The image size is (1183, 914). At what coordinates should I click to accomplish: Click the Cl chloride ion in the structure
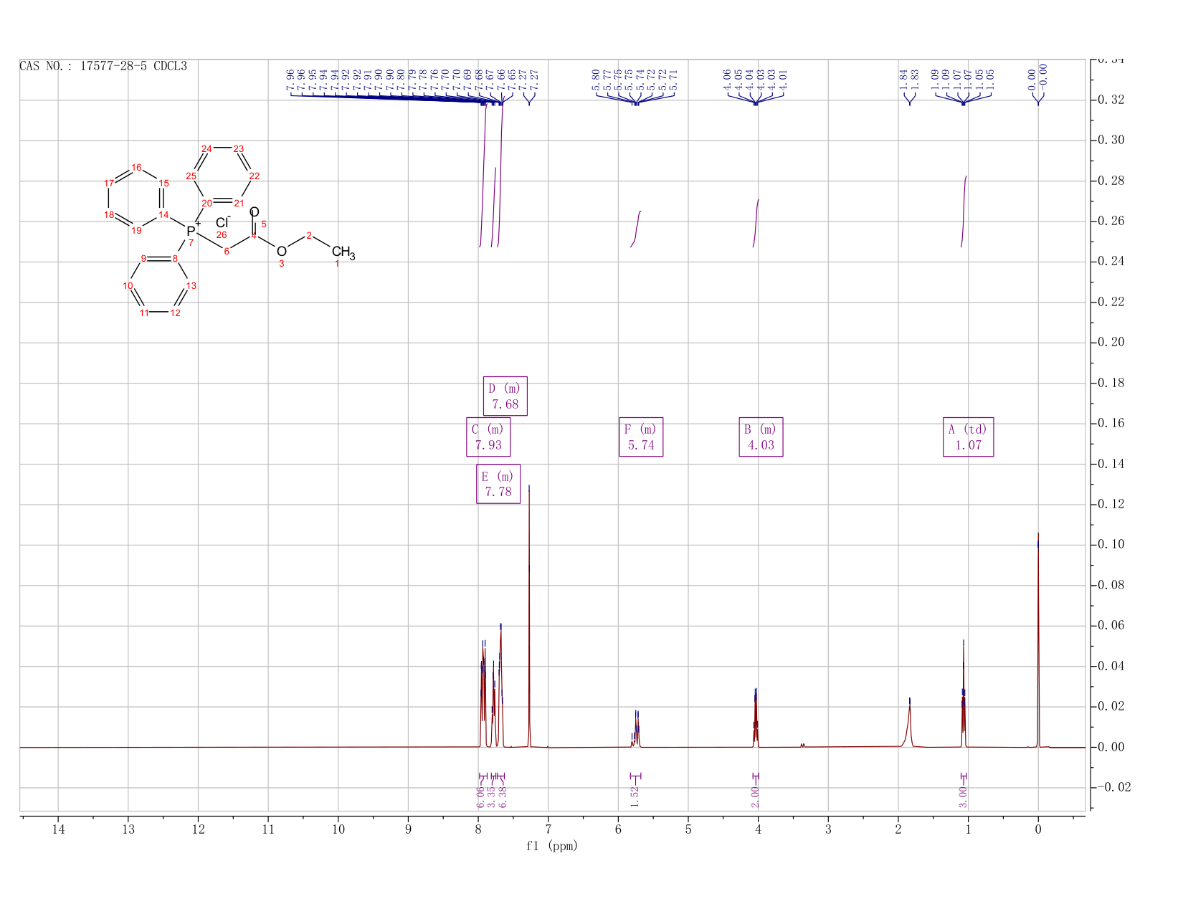click(222, 223)
